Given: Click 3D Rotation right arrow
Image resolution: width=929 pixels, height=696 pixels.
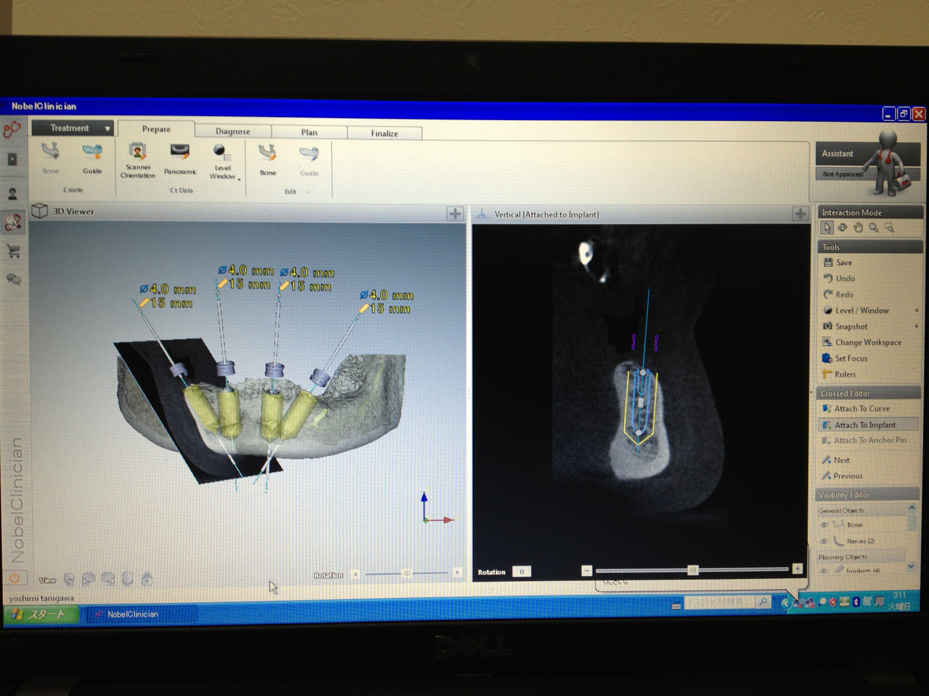Looking at the screenshot, I should point(458,572).
